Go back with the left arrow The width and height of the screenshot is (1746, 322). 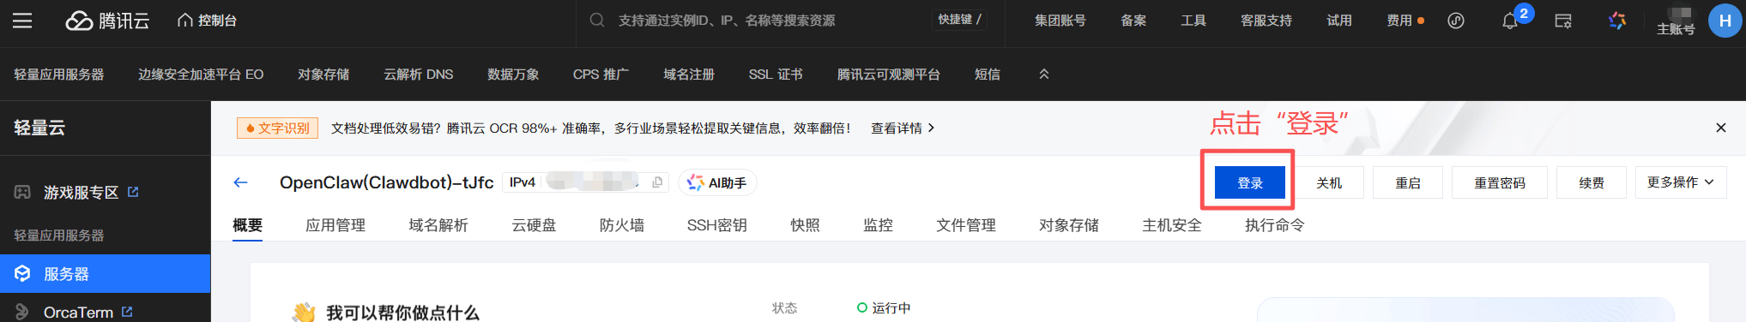pyautogui.click(x=240, y=182)
